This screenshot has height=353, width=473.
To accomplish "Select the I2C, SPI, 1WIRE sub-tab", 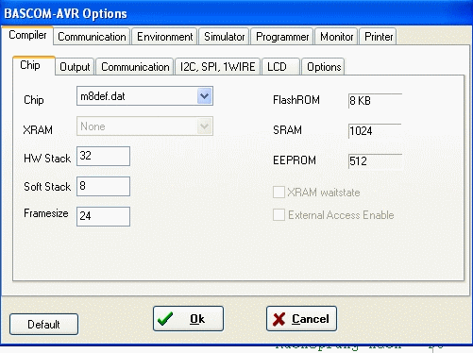I will click(217, 67).
